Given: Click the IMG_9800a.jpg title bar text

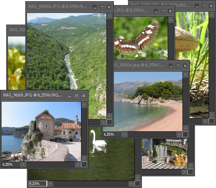Looking at the screenshot, I should pos(138,65).
